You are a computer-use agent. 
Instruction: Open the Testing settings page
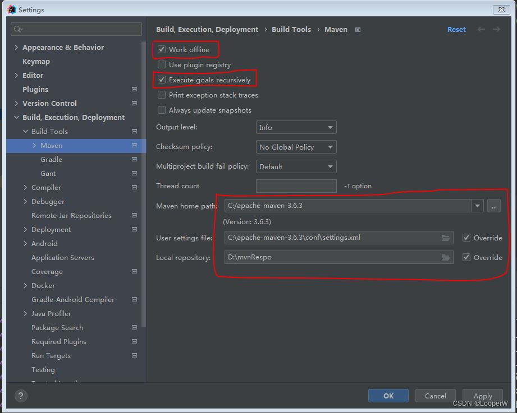coord(43,369)
